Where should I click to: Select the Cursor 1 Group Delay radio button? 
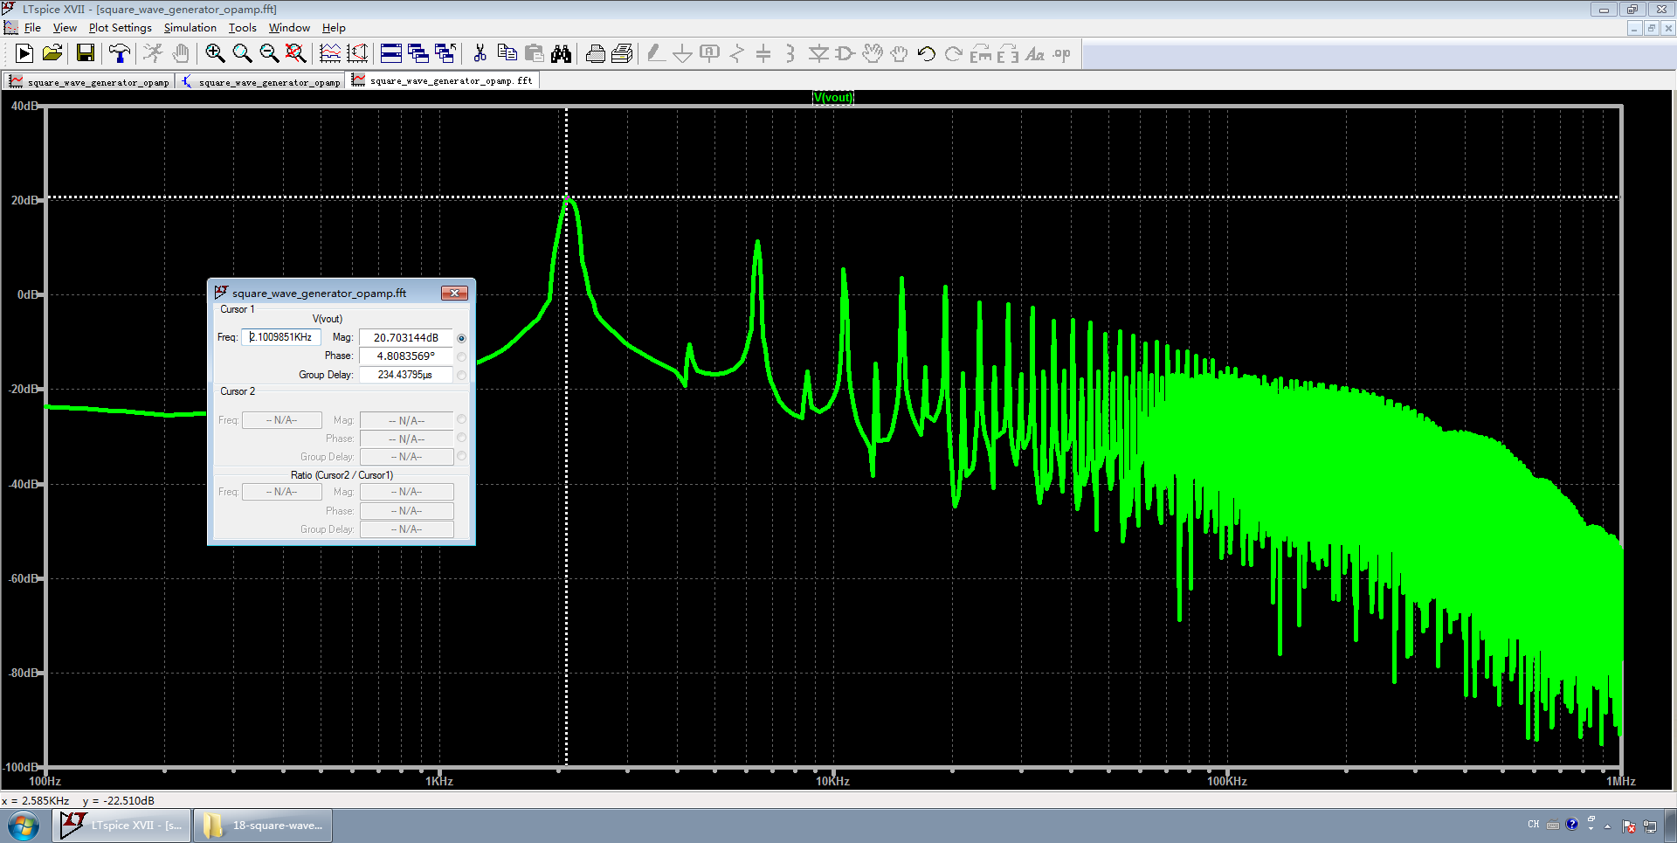pyautogui.click(x=461, y=375)
